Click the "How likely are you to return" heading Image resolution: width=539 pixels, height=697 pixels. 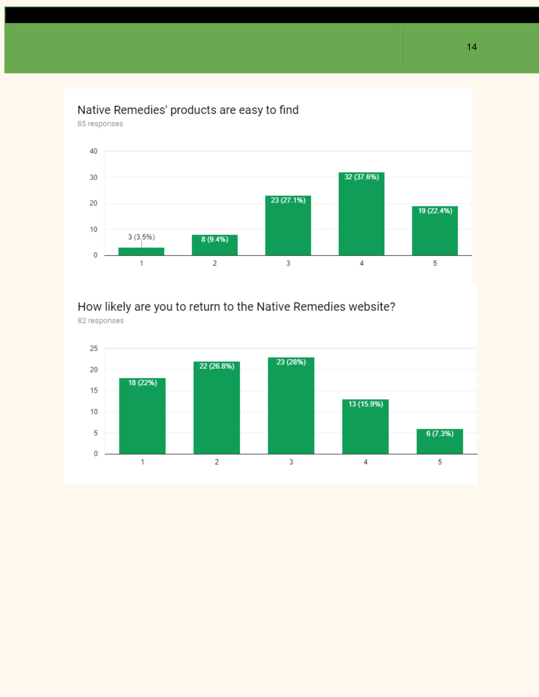[236, 307]
